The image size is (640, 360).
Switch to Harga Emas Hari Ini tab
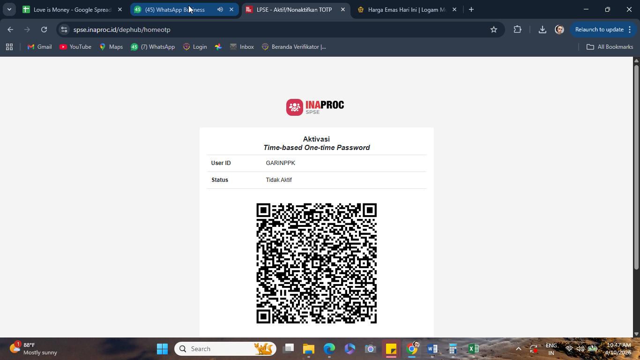(408, 9)
